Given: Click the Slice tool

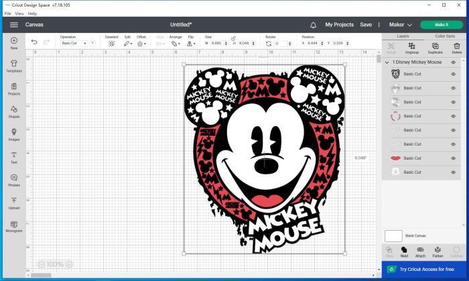Looking at the screenshot, I should [389, 250].
